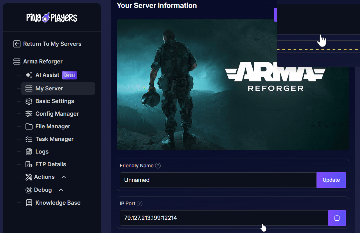Click the IP Port help question icon
Viewport: 360px width, 233px height.
tap(140, 204)
